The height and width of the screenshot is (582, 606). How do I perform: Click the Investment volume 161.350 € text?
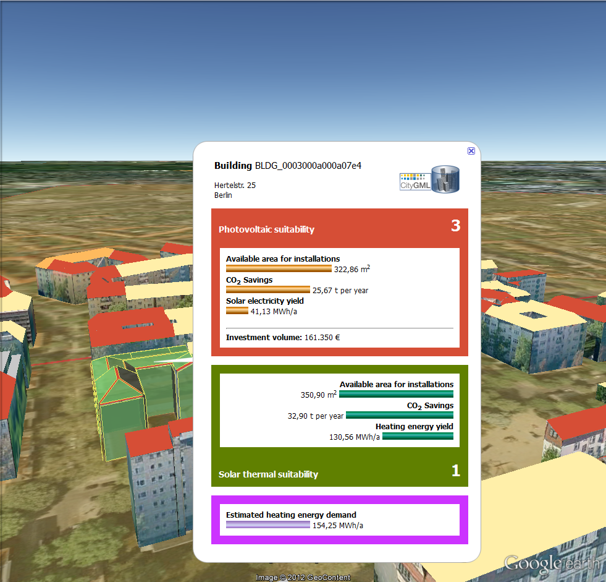[283, 338]
